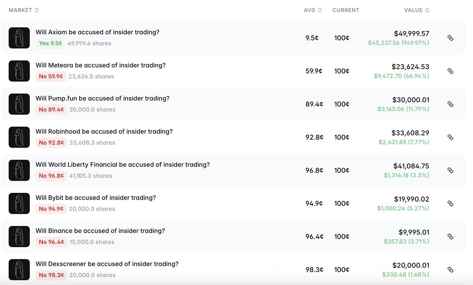Image resolution: width=473 pixels, height=285 pixels.
Task: Click the 'No 92.8¢' position badge
Action: (x=51, y=142)
